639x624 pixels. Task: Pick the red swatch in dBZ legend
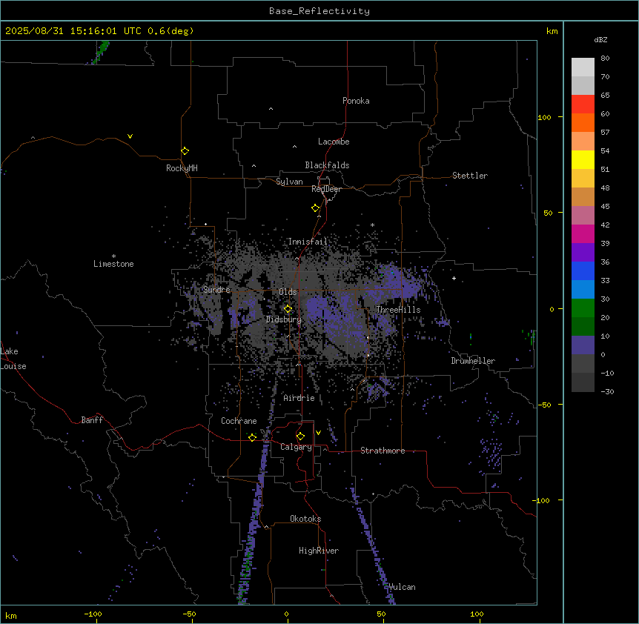click(x=583, y=104)
